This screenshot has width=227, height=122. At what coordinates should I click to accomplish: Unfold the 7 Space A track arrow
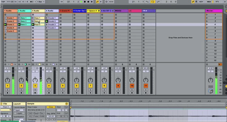(99, 11)
